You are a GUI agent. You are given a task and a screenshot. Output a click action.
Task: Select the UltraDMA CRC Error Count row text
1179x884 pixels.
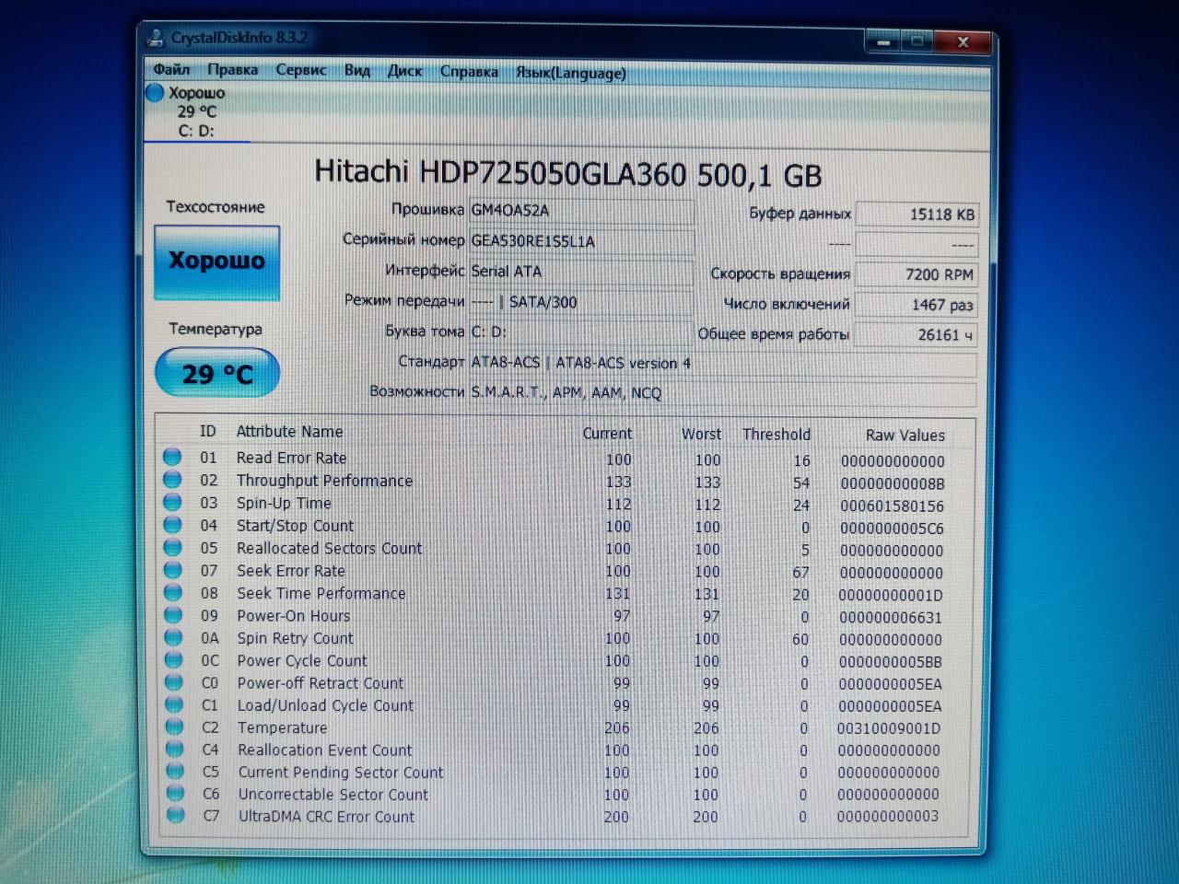click(x=327, y=816)
